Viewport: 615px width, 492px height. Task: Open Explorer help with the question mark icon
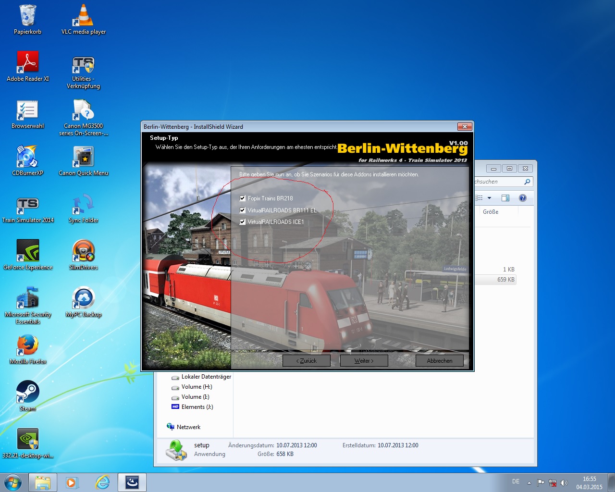(x=523, y=198)
